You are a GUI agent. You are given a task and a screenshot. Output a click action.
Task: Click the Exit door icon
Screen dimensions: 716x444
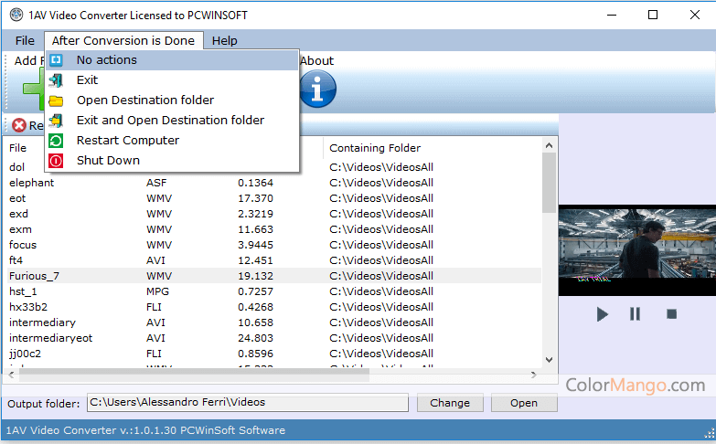(x=57, y=80)
